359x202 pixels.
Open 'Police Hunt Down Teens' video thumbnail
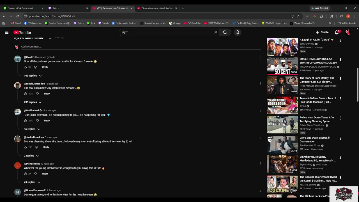282,124
